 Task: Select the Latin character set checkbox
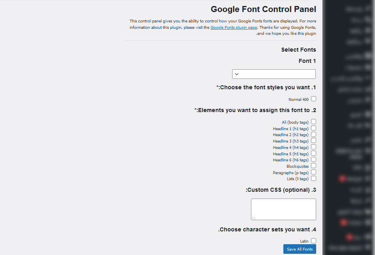(x=313, y=241)
